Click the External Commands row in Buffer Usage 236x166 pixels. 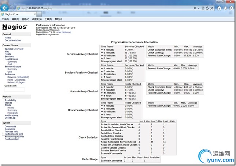tap(111, 161)
